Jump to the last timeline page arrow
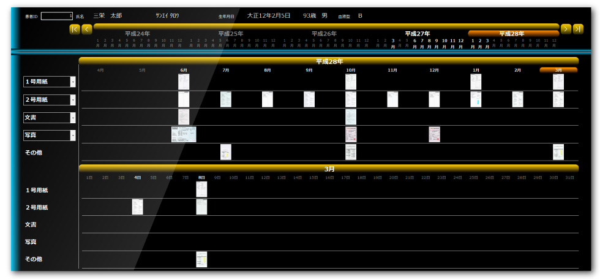Screen dimensions: 600x279 coord(577,29)
